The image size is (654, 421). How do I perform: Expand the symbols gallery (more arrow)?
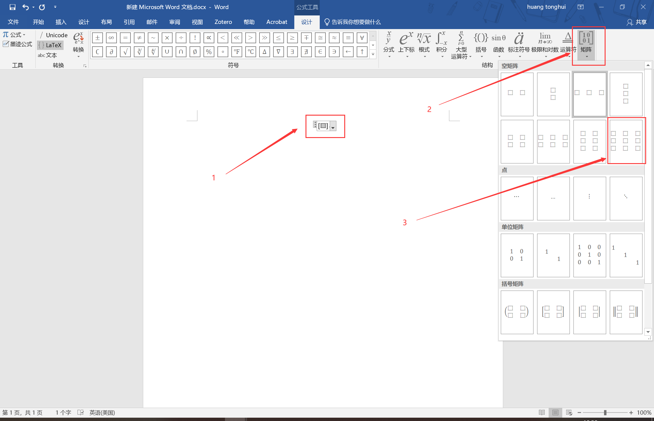tap(373, 54)
